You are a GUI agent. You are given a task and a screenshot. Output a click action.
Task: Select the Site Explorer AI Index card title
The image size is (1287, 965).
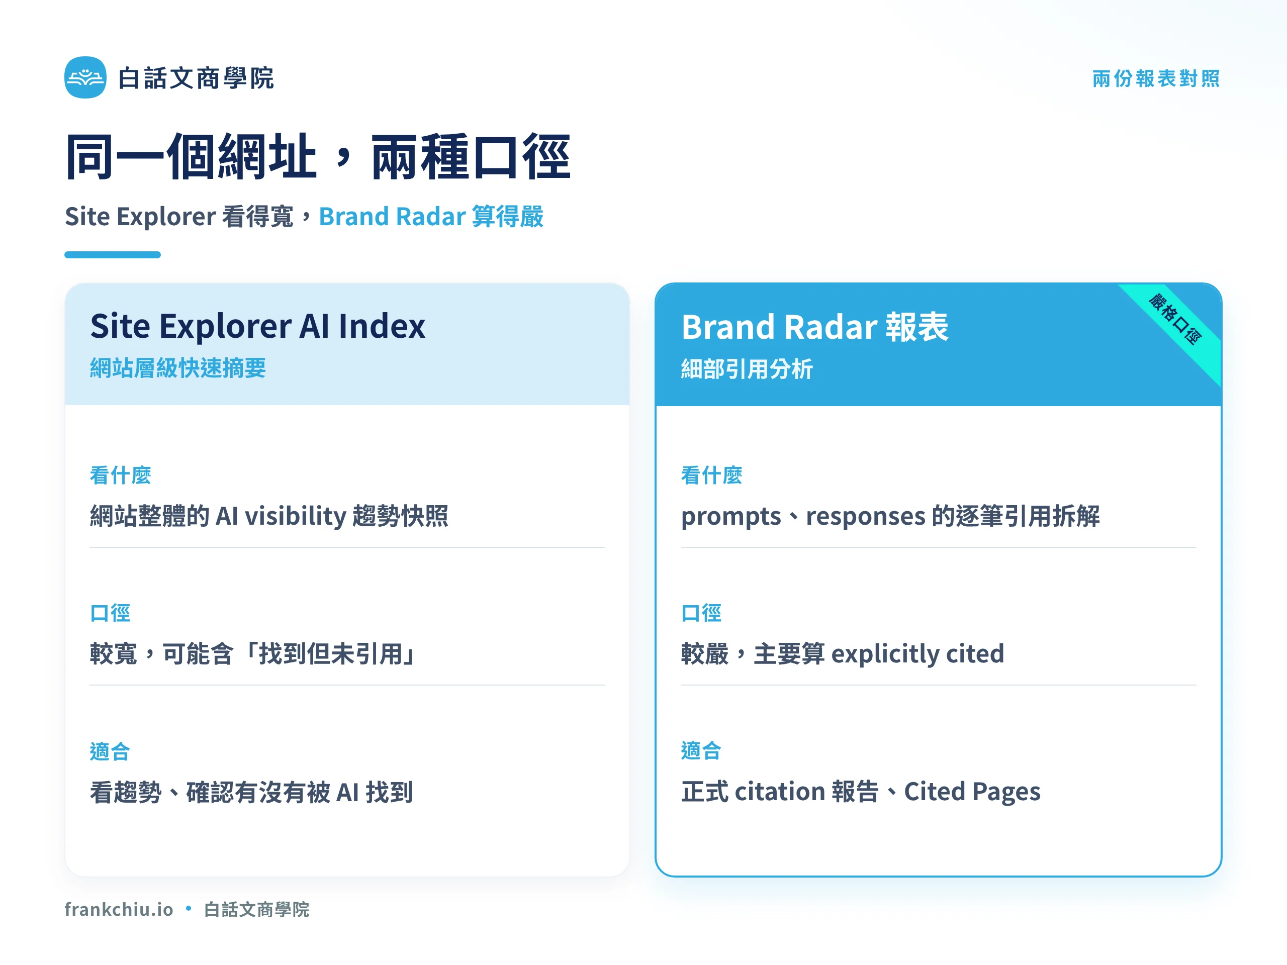[258, 326]
